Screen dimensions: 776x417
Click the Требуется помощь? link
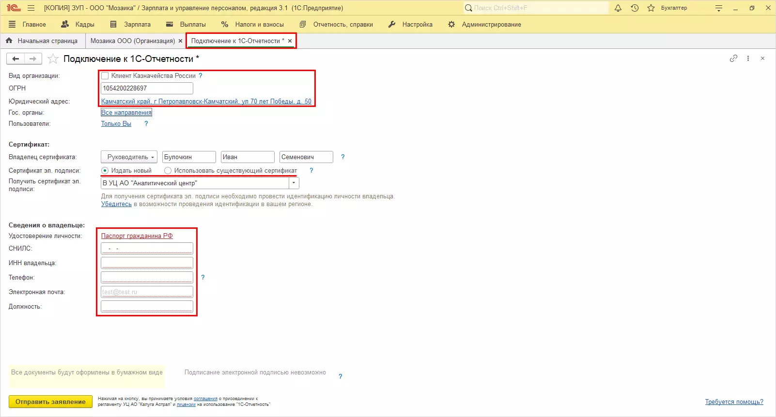tap(734, 402)
